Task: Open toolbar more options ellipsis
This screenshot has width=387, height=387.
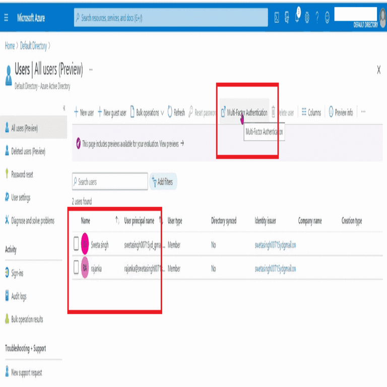Action: pos(363,112)
